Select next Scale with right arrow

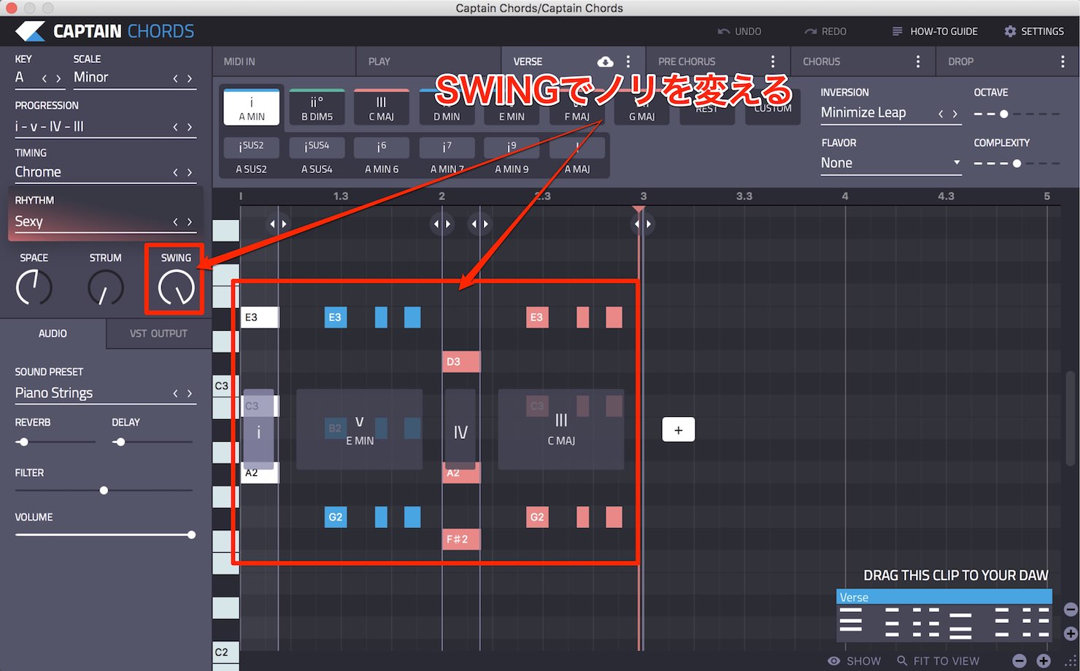(190, 78)
